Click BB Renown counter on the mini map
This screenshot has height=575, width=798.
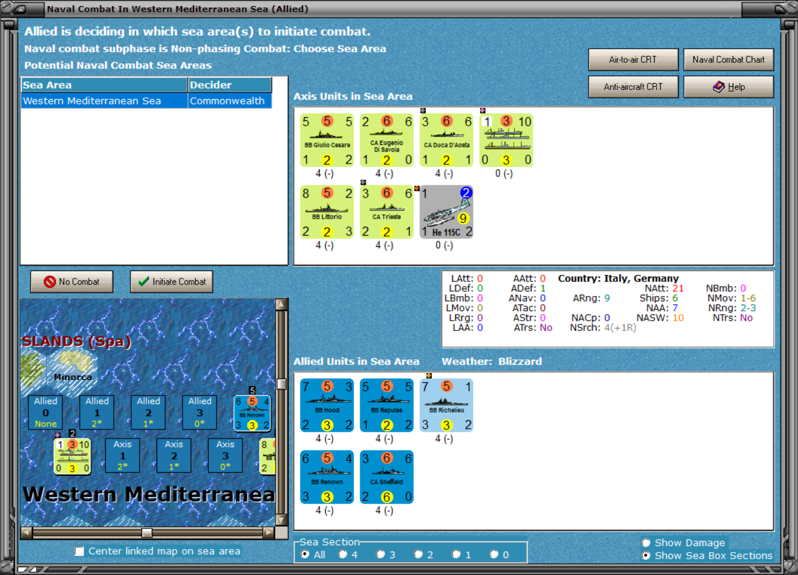[252, 413]
